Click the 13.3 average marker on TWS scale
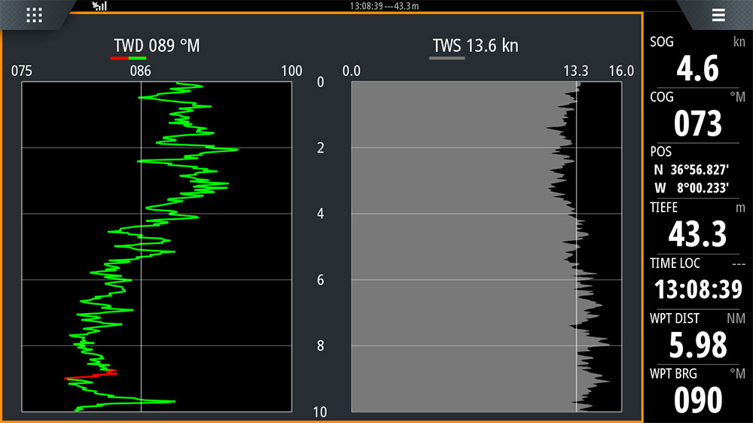The width and height of the screenshot is (753, 423). click(576, 72)
